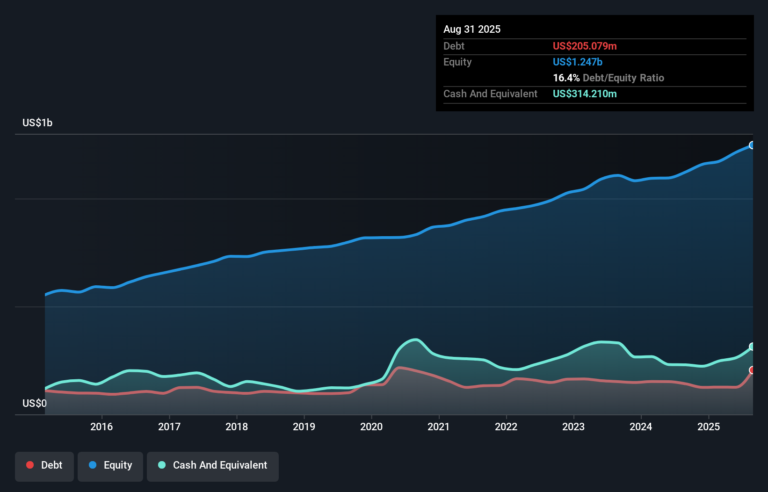This screenshot has height=492, width=768.
Task: Click the 2023 x-axis label
Action: (573, 427)
